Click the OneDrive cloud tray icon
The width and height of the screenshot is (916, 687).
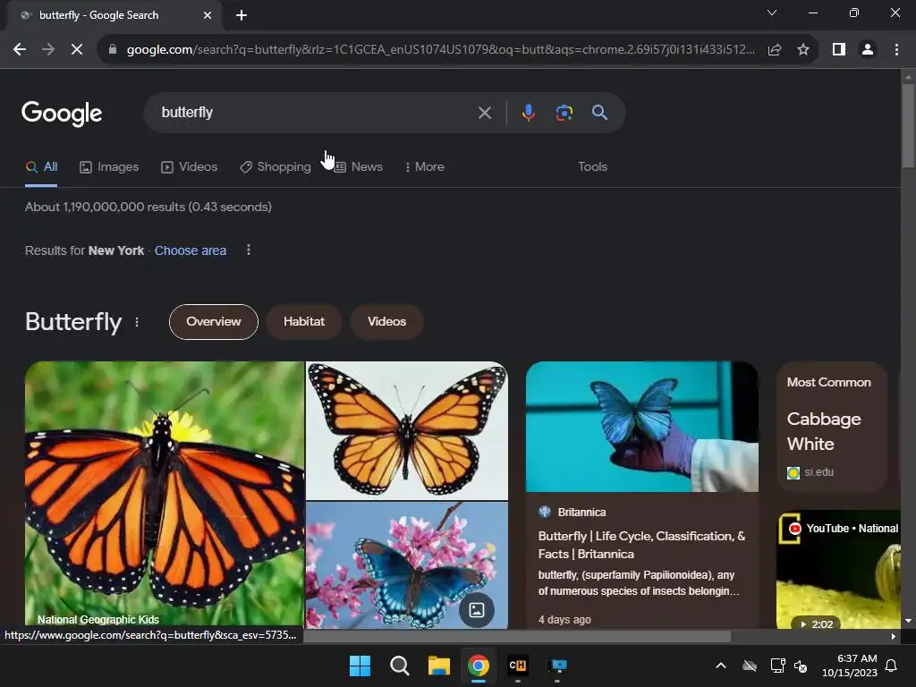click(x=750, y=666)
